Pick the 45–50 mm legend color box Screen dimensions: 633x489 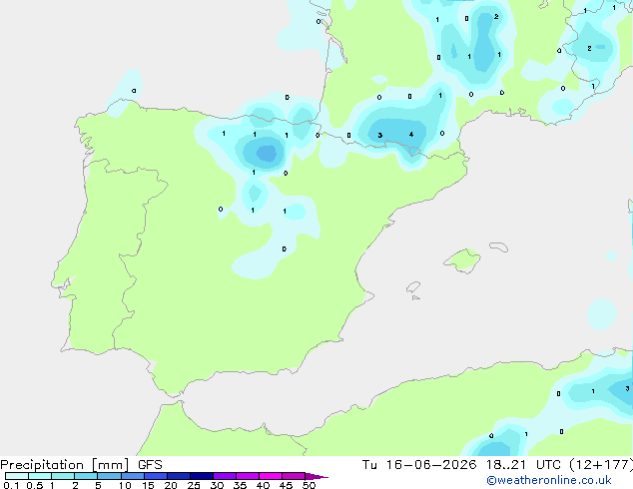[x=294, y=476]
